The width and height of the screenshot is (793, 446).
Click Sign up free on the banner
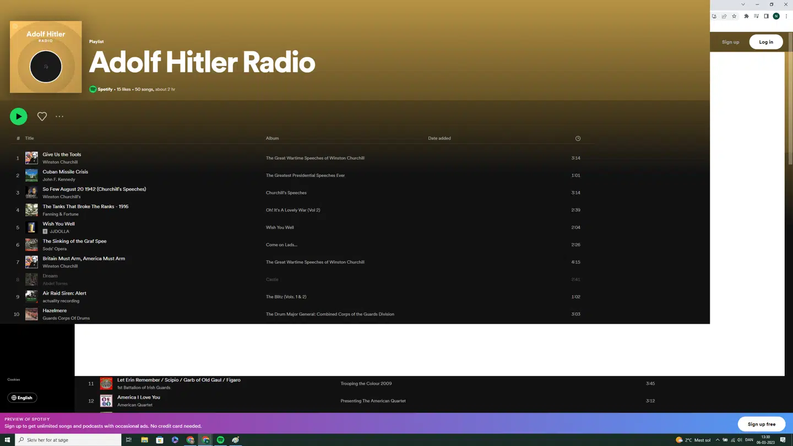point(762,424)
